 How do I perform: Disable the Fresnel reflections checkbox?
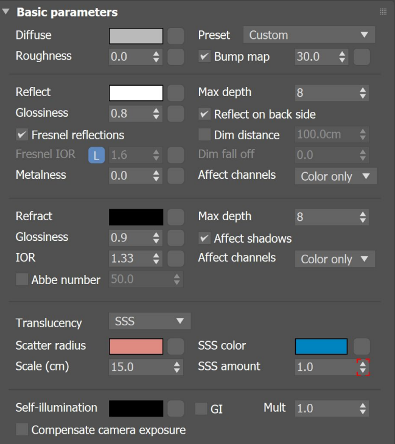22,135
